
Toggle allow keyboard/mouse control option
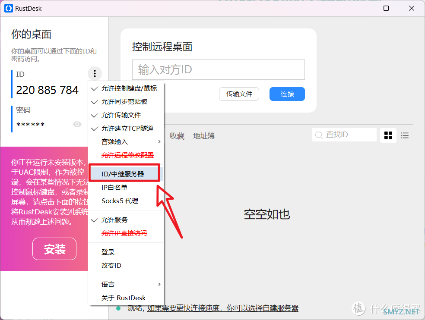click(126, 88)
